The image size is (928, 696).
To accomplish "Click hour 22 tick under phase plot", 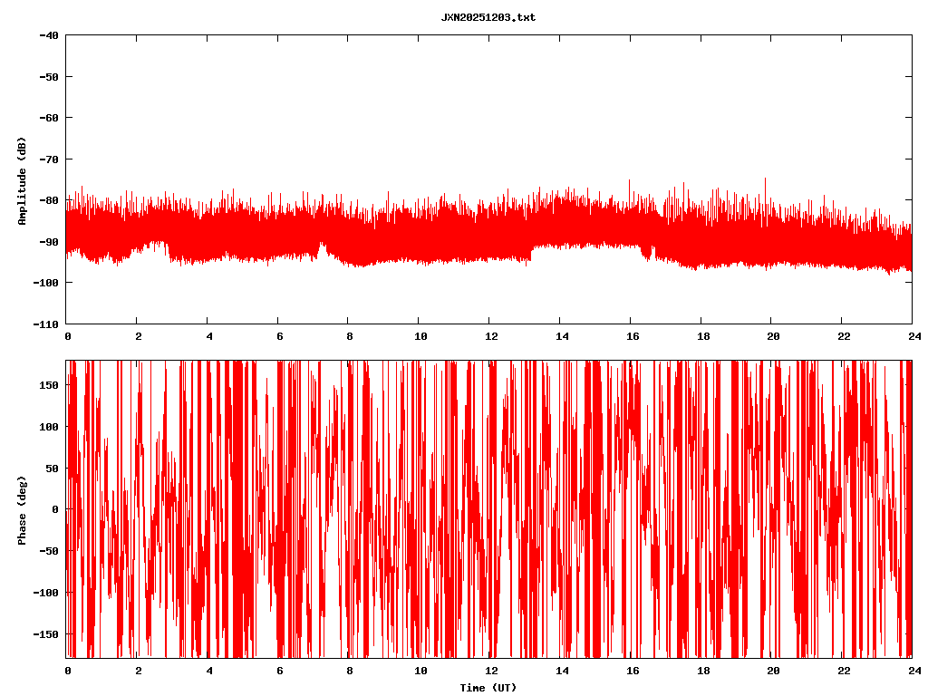I will pyautogui.click(x=843, y=671).
